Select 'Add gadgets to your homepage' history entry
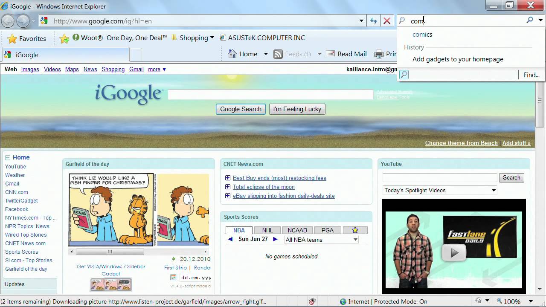This screenshot has width=546, height=307. [x=458, y=59]
